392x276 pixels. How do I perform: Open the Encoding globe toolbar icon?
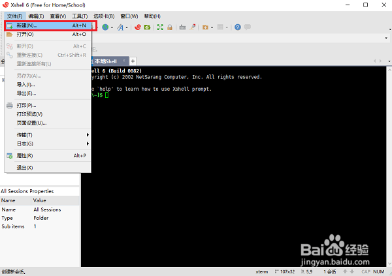click(x=105, y=27)
